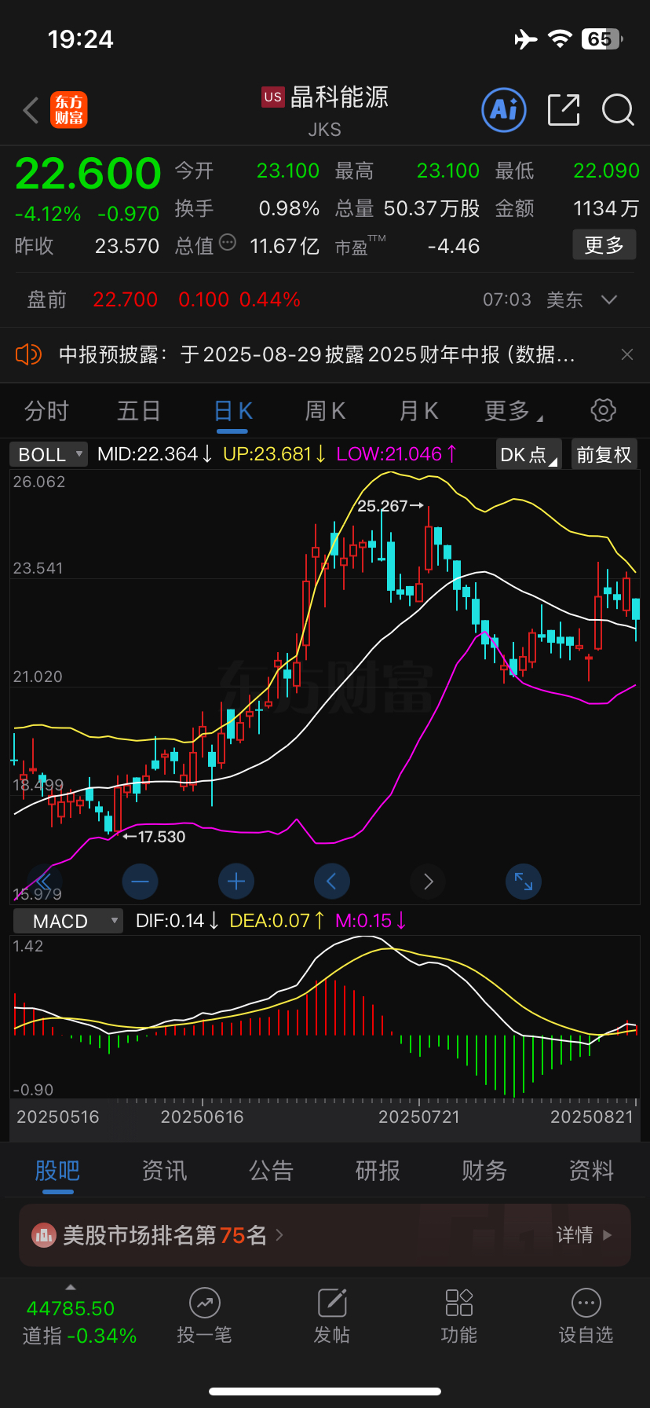Image resolution: width=650 pixels, height=1408 pixels.
Task: Tap the MID:22.364 value
Action: pos(155,454)
